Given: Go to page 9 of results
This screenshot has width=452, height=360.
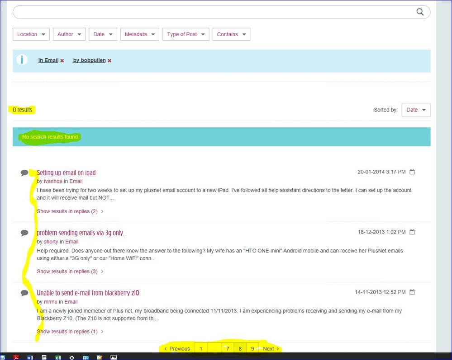Looking at the screenshot, I should [x=252, y=348].
